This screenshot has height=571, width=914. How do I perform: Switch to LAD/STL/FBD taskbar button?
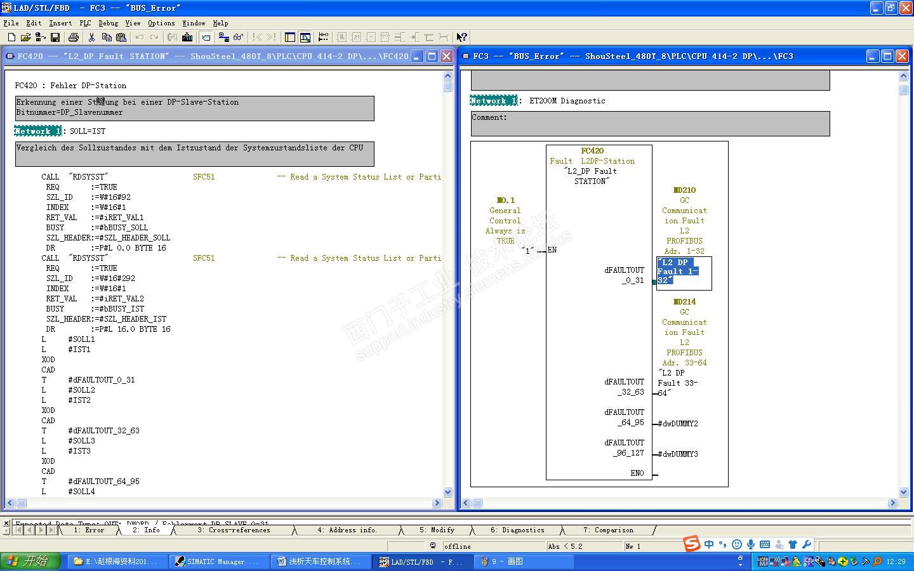[421, 561]
